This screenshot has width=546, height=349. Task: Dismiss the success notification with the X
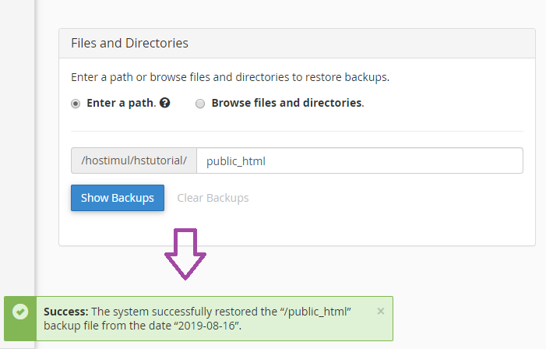380,311
